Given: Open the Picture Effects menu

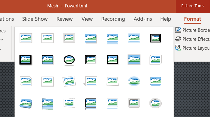Looking at the screenshot, I should coord(193,39).
